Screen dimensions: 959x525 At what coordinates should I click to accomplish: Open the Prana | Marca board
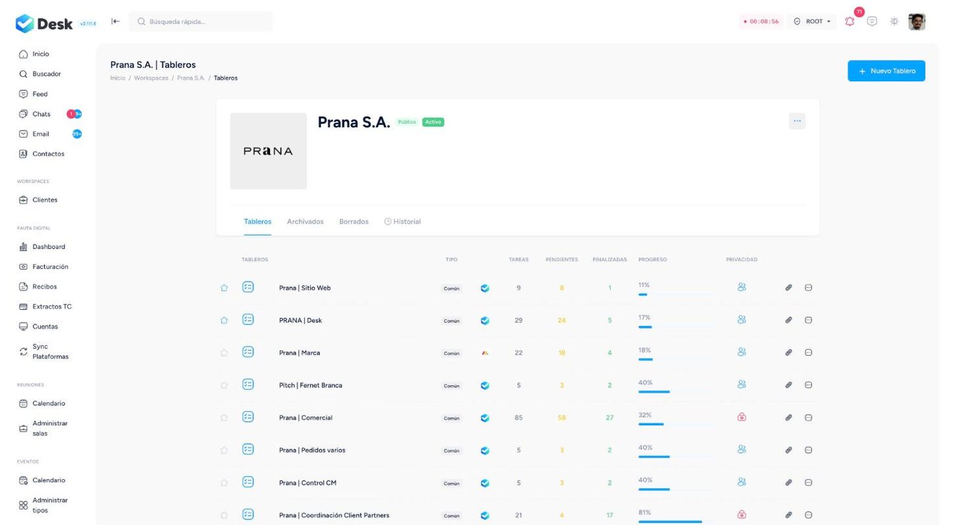(x=300, y=353)
